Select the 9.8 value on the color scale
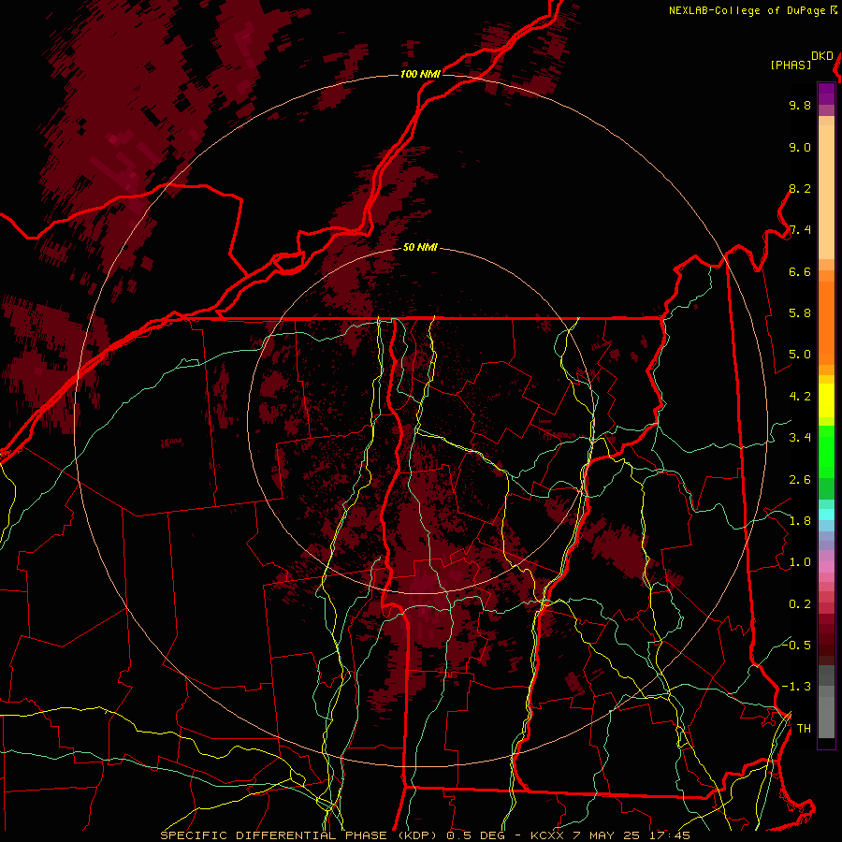 pos(800,105)
